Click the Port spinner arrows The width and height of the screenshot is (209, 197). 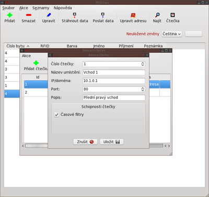point(143,89)
